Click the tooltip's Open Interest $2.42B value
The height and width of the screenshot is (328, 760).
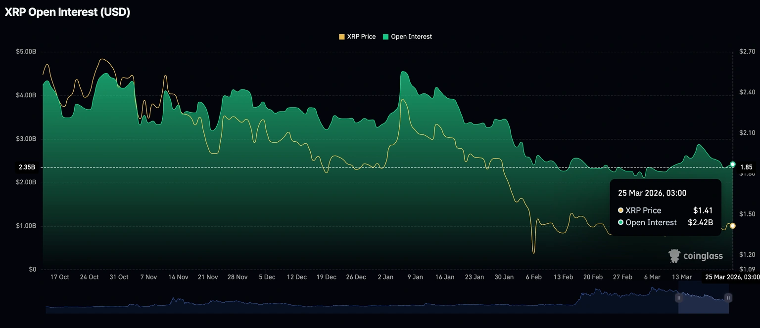tap(700, 222)
